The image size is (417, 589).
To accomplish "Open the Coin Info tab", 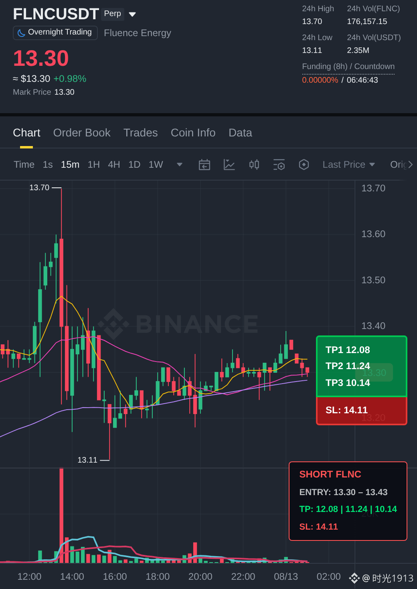I will click(x=193, y=133).
